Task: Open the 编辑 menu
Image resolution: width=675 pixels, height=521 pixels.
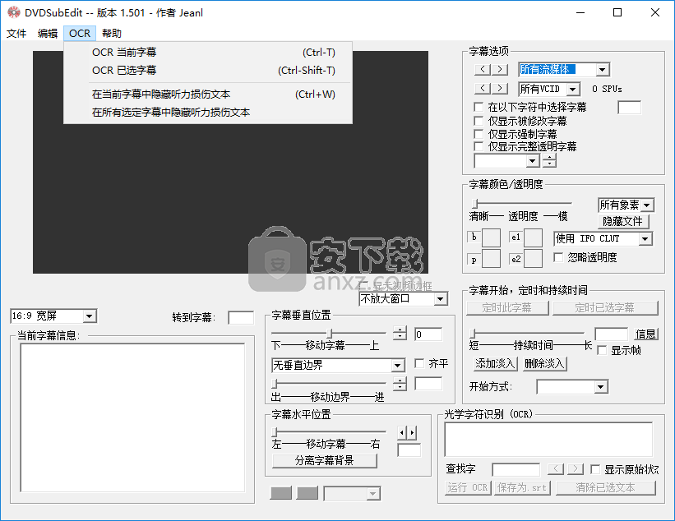Action: coord(48,33)
